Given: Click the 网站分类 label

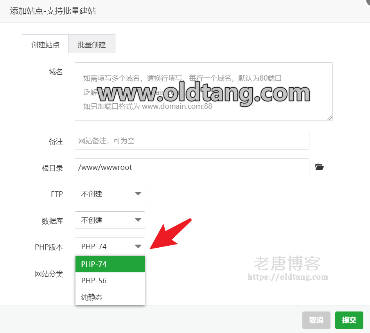Looking at the screenshot, I should click(49, 274).
